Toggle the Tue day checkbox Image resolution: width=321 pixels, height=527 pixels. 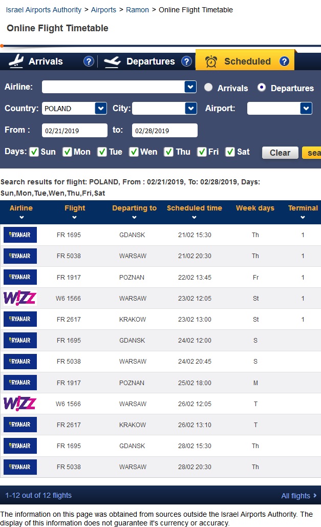[102, 152]
